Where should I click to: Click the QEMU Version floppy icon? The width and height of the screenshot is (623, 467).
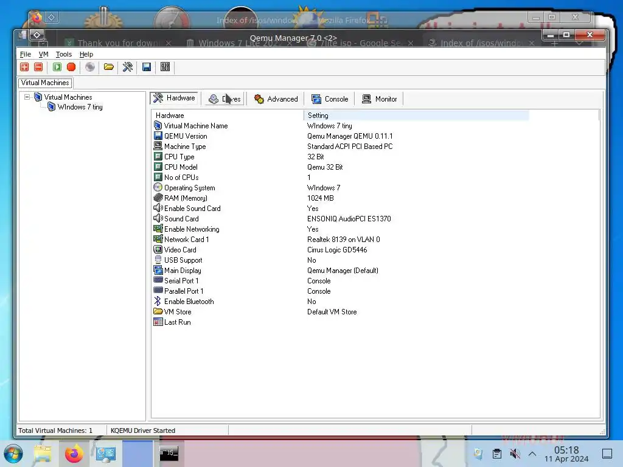click(158, 136)
